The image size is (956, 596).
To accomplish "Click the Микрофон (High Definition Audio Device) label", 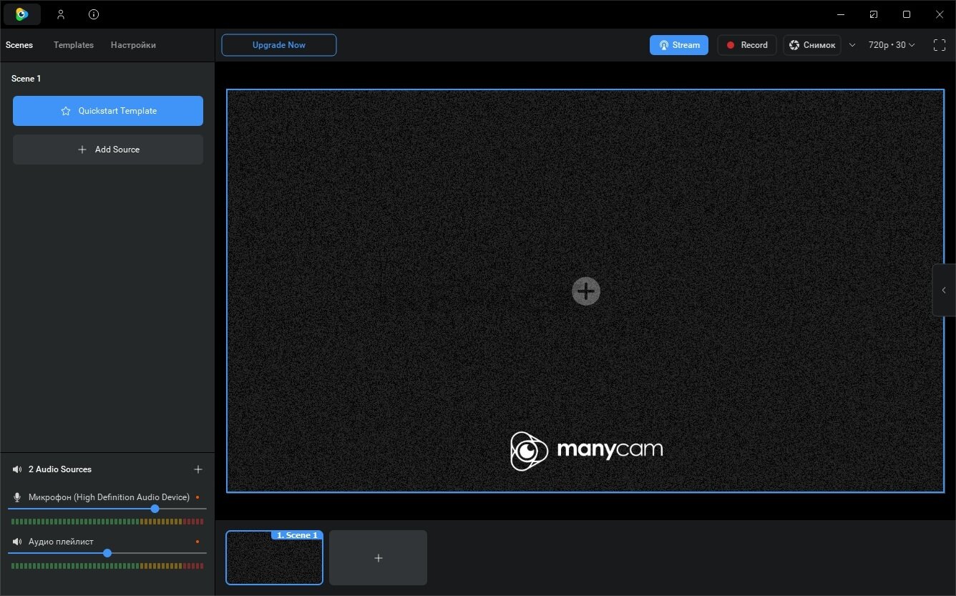I will [109, 497].
